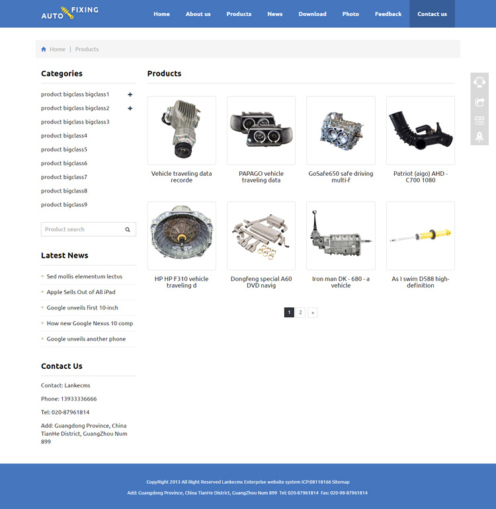Select product bigclass9 category
This screenshot has height=509, width=496.
(64, 205)
